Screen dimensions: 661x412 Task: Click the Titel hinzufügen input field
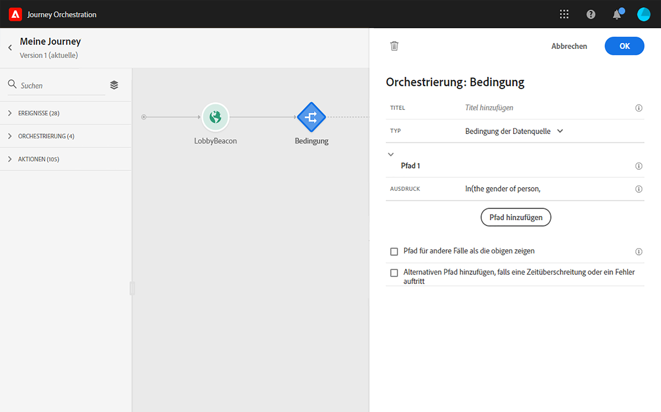539,108
